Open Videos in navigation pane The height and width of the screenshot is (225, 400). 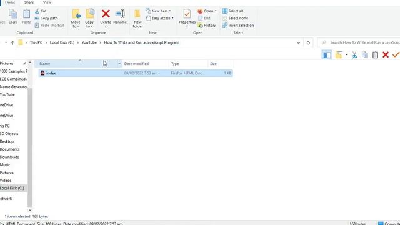[x=6, y=181]
